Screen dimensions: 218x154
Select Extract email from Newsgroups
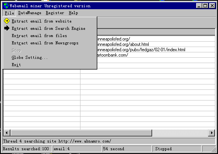tap(45, 43)
